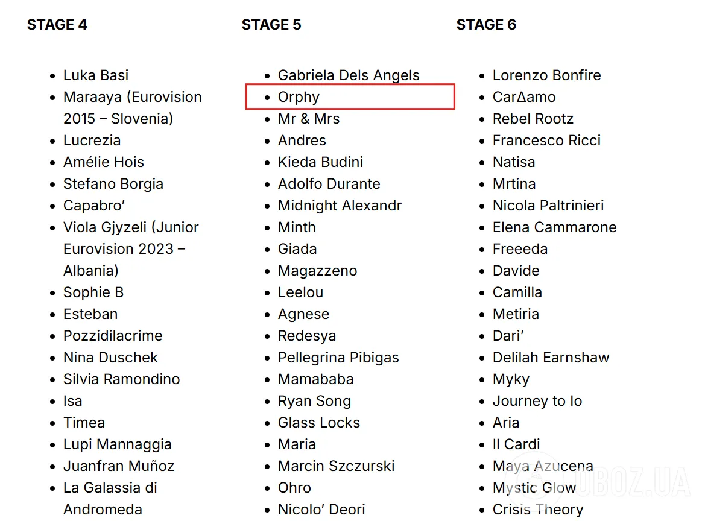Select Elena Cammarone from Stage 6
The height and width of the screenshot is (521, 702).
point(554,227)
